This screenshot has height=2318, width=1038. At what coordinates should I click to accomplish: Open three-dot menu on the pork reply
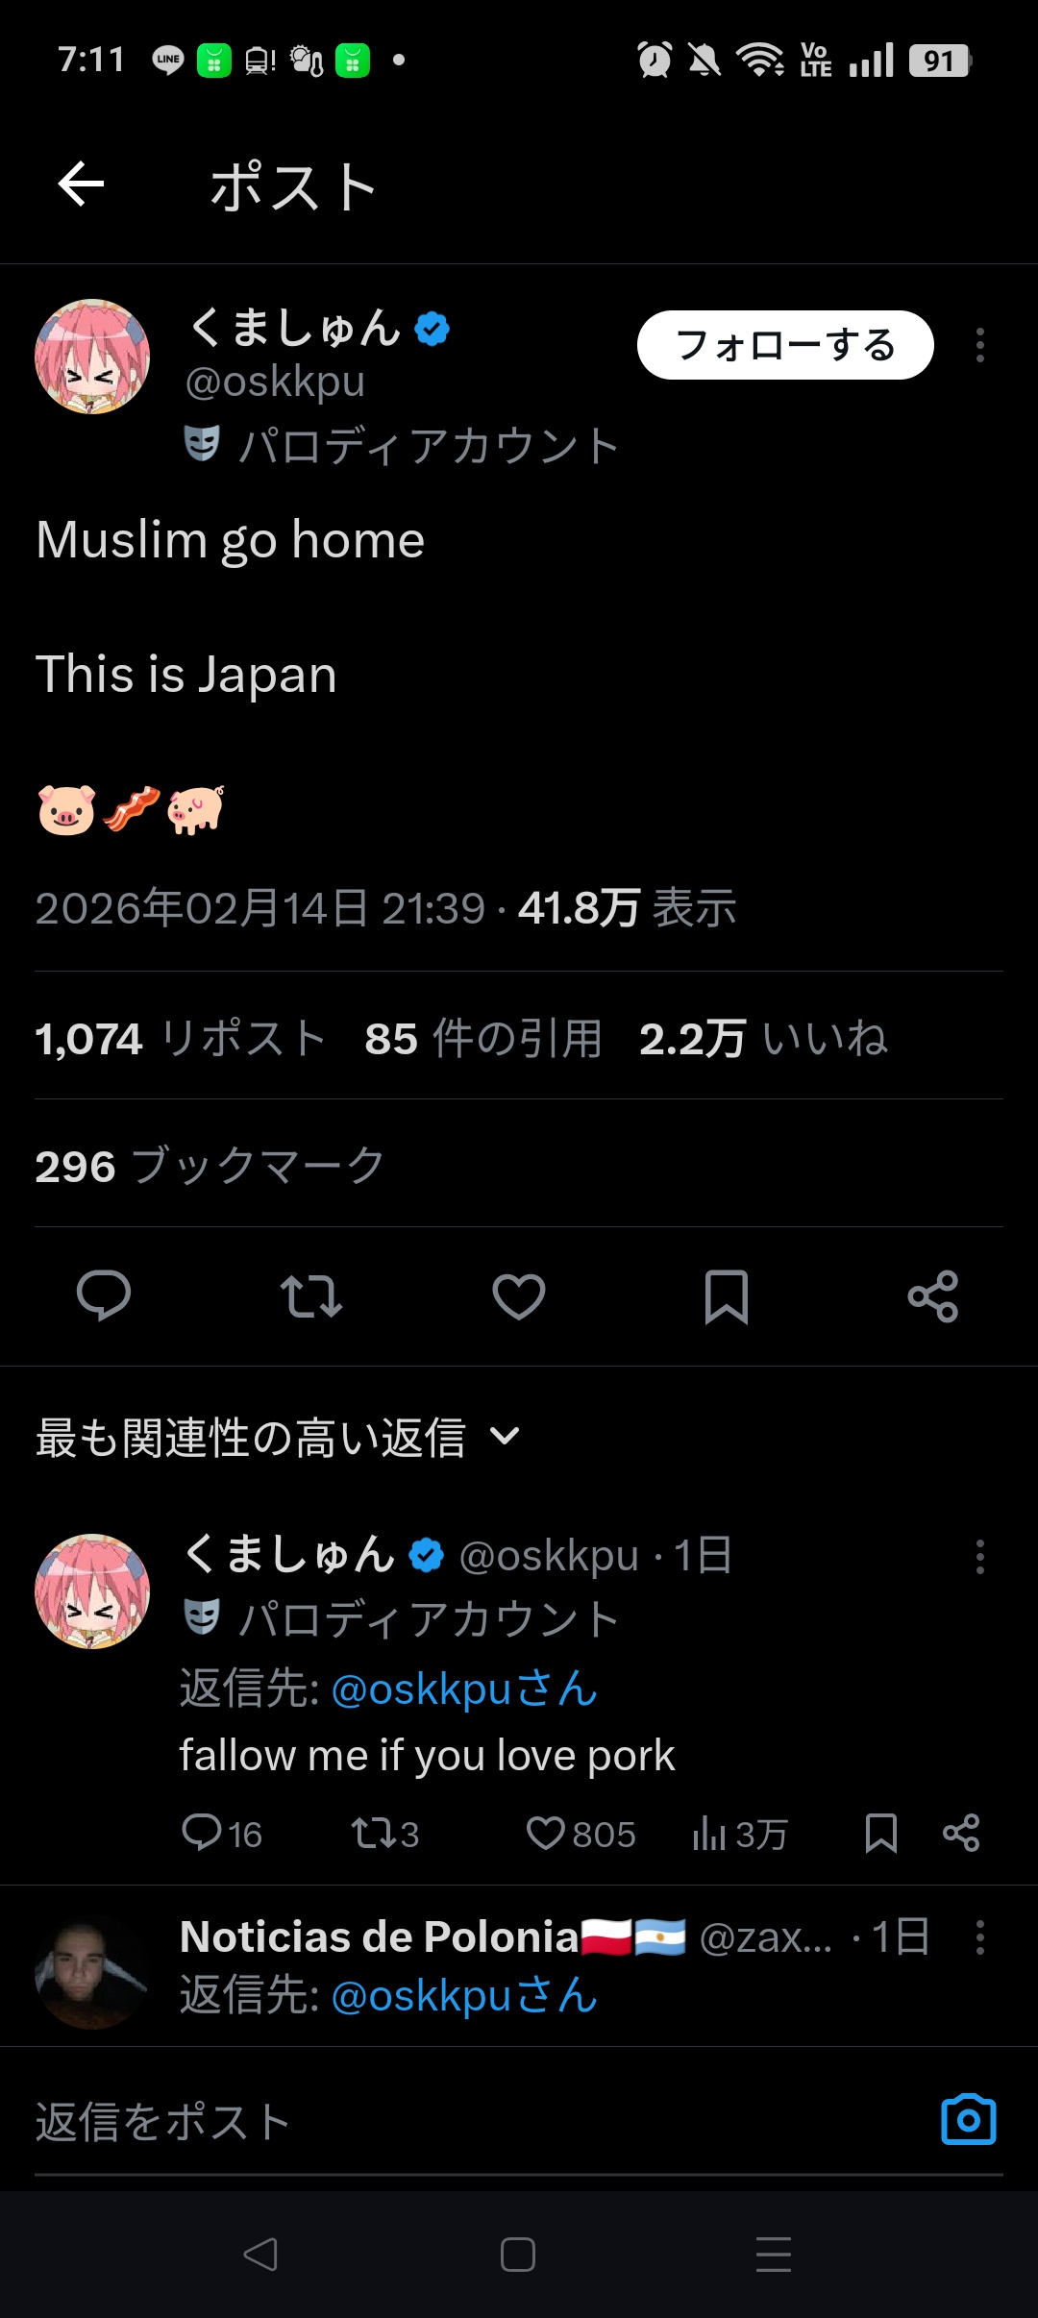[980, 1557]
